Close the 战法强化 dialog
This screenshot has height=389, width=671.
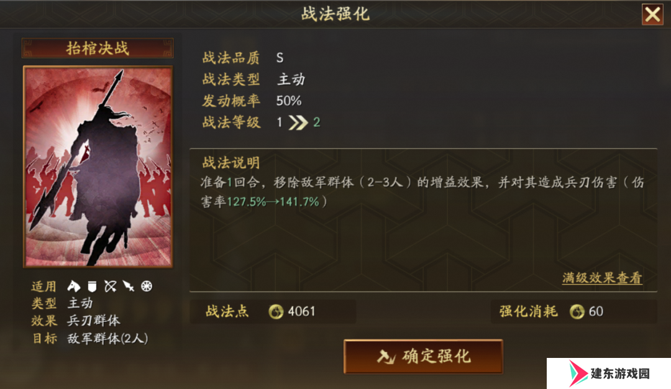(652, 14)
